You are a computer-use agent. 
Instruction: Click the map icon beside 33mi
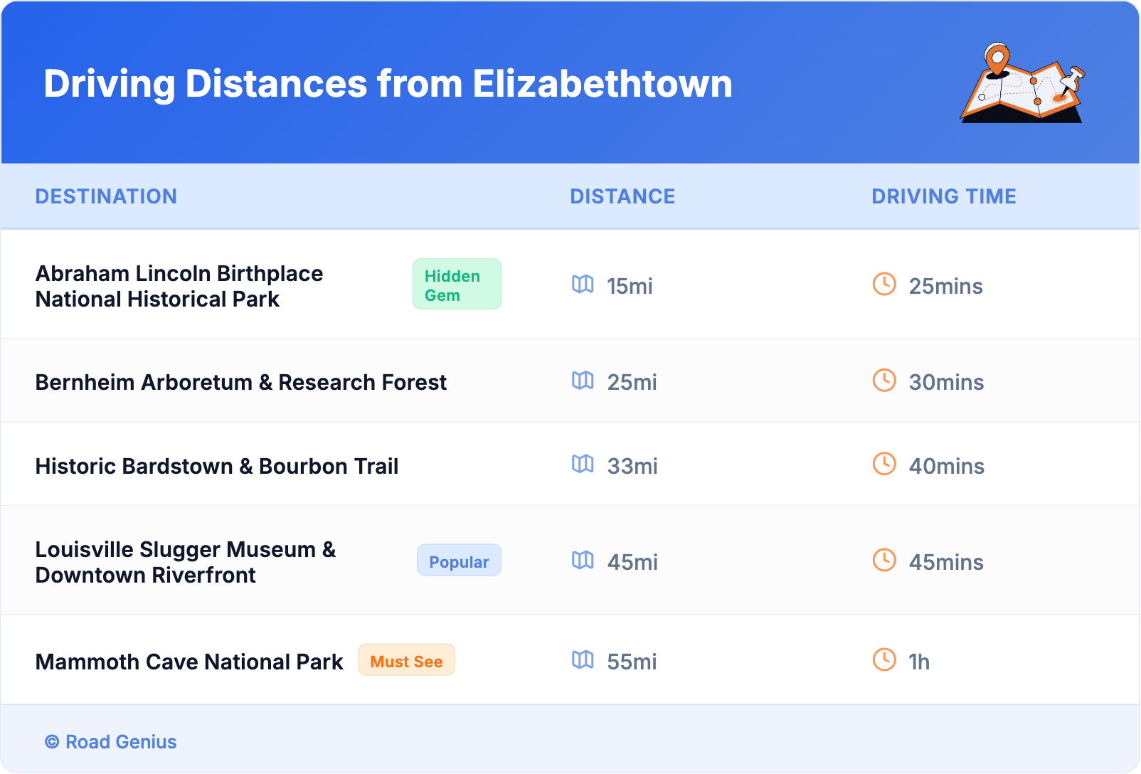click(x=583, y=465)
